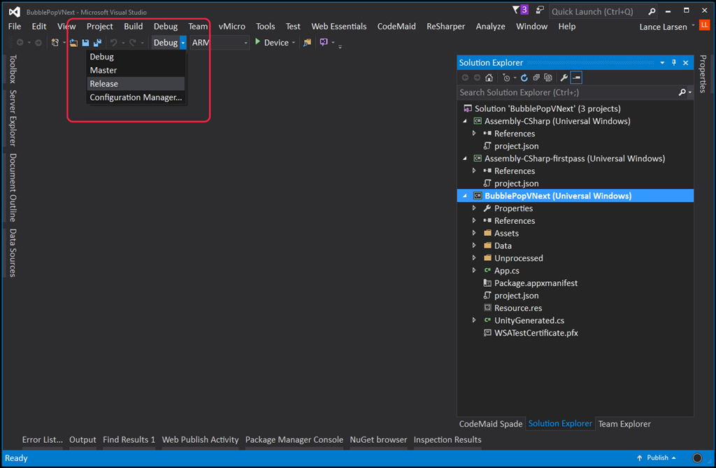
Task: Open the Device target dropdown arrow
Action: (293, 43)
